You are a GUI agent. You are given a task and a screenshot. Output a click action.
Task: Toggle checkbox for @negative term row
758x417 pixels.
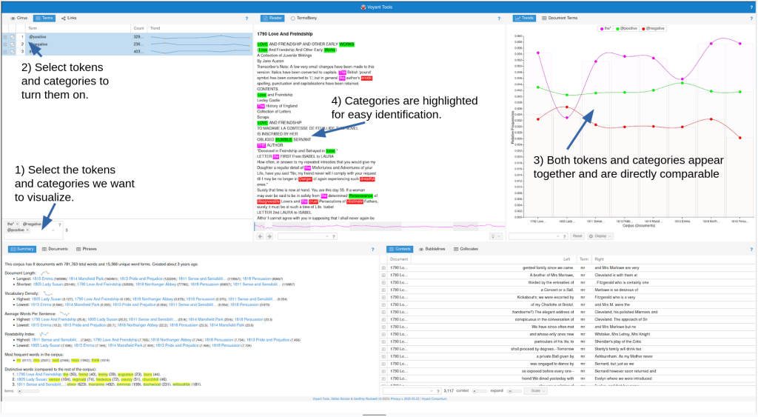point(13,44)
